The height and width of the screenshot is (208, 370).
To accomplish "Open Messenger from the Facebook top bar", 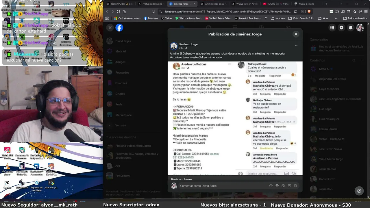I will (341, 27).
